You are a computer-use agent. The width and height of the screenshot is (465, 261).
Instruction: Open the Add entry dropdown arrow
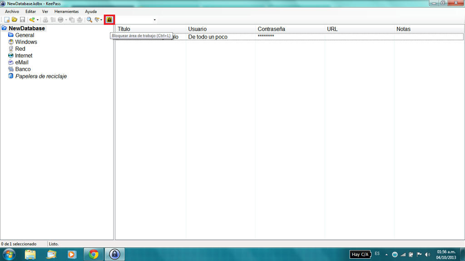[x=37, y=20]
